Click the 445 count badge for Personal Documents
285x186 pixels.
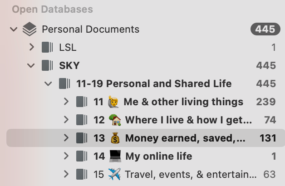[x=265, y=29]
